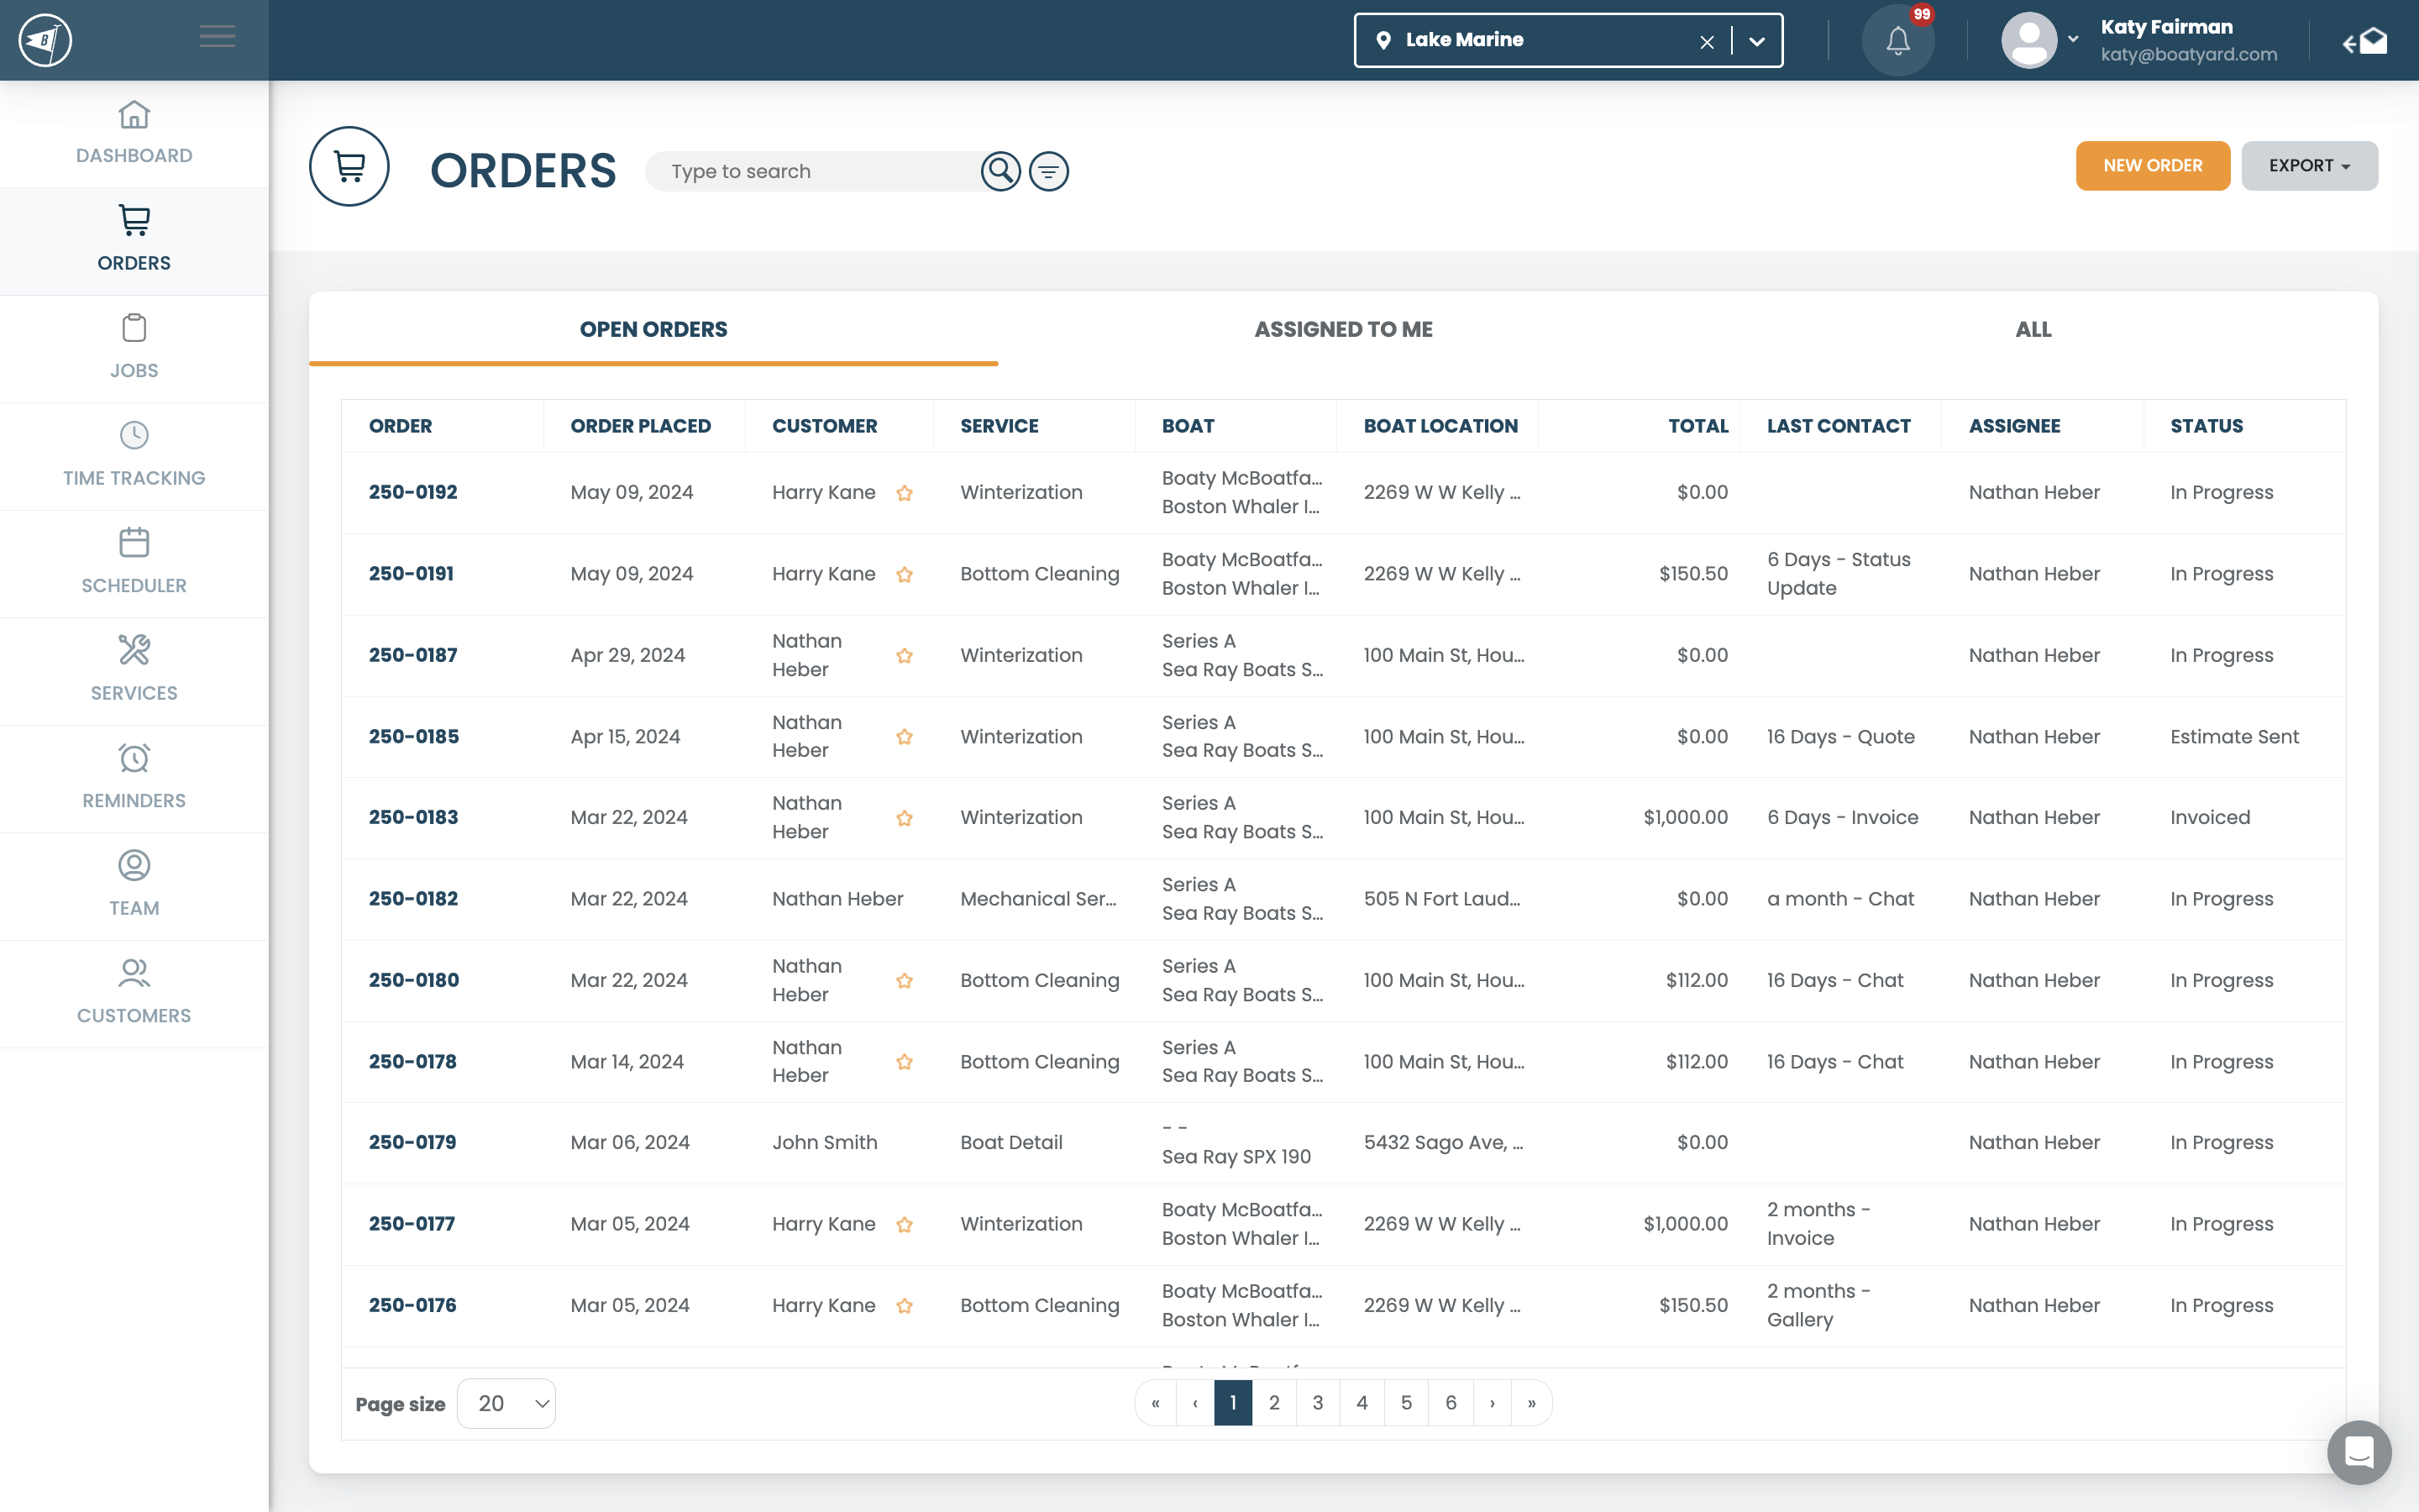Click the search magnifier icon
This screenshot has height=1512, width=2419.
coord(1000,171)
